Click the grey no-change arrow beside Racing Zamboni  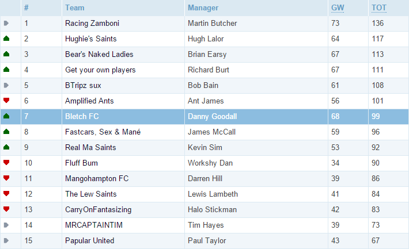(6, 23)
